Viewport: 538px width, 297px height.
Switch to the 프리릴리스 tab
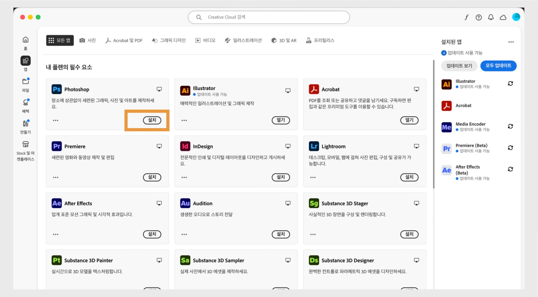[x=320, y=41]
